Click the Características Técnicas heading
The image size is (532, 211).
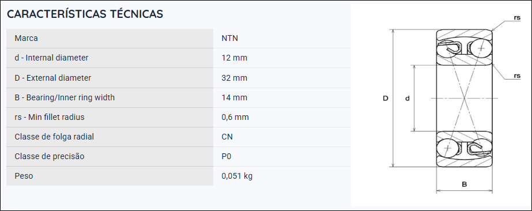85,14
